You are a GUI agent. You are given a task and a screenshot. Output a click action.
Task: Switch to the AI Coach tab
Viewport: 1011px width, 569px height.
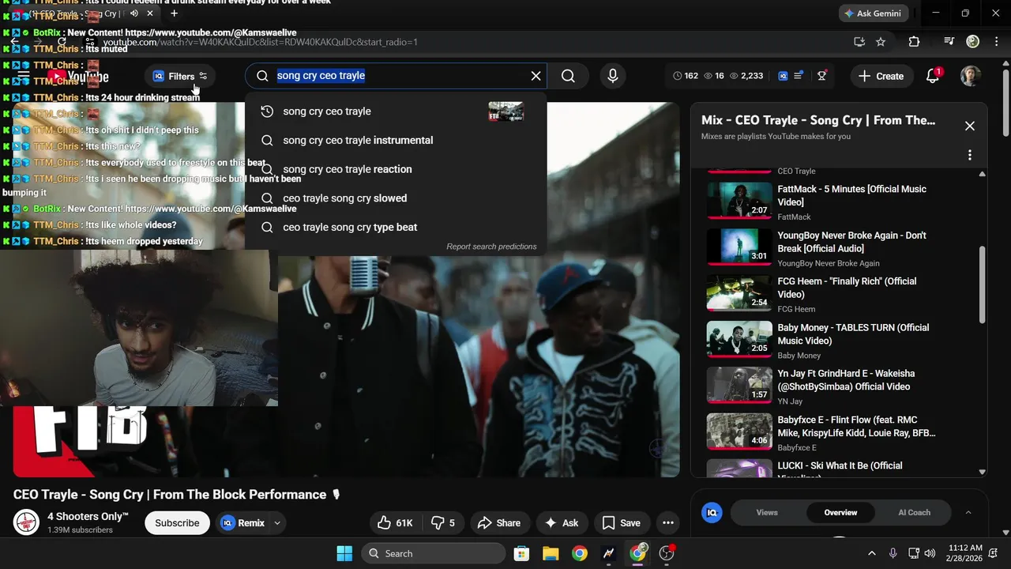tap(914, 512)
